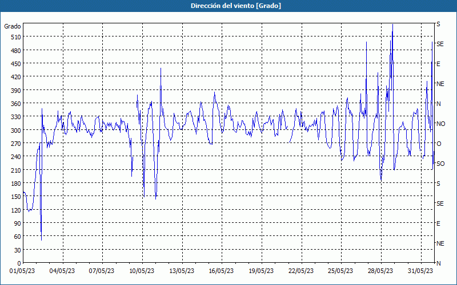Click the bottom 'N' compass label at zero

438,263
